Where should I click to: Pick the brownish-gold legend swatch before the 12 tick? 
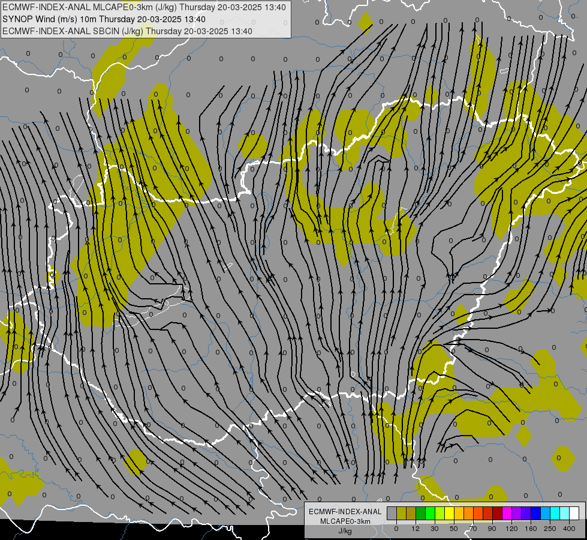coord(411,513)
